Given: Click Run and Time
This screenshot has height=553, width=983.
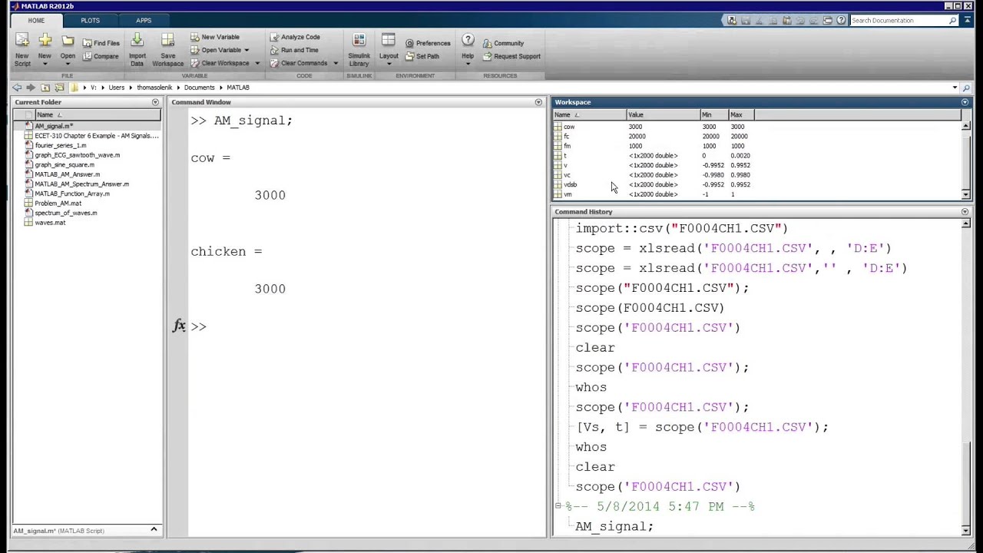Looking at the screenshot, I should tap(294, 50).
